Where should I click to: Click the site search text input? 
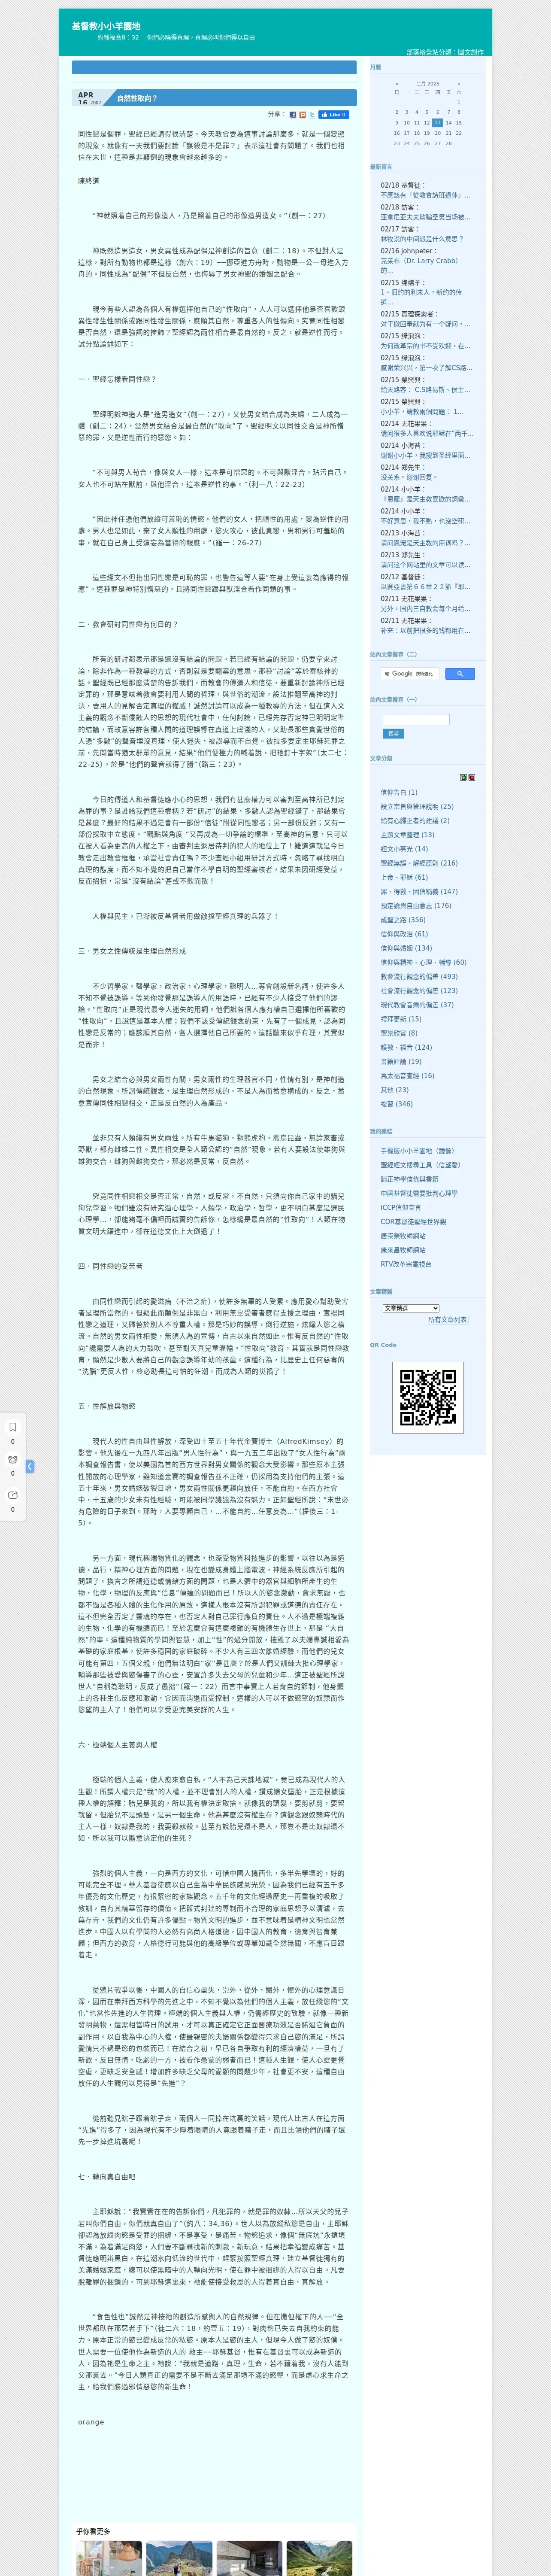pos(416,719)
